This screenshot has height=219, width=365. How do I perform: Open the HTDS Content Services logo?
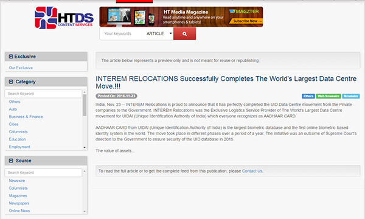pyautogui.click(x=64, y=18)
